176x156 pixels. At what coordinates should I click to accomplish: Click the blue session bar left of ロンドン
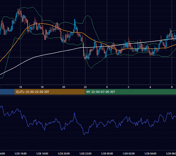[7, 92]
